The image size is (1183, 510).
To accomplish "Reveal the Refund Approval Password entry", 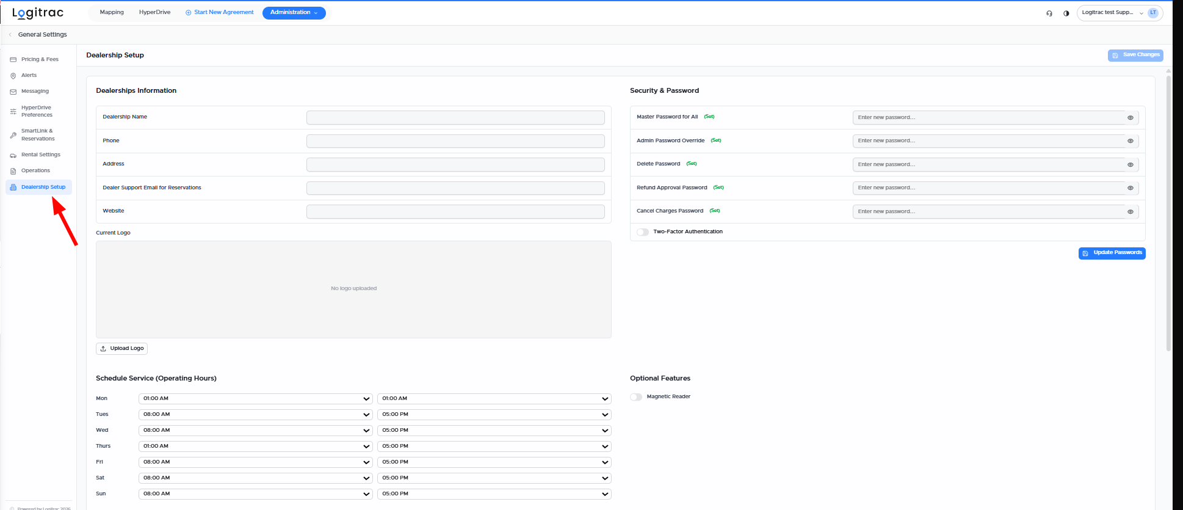I will [1131, 188].
